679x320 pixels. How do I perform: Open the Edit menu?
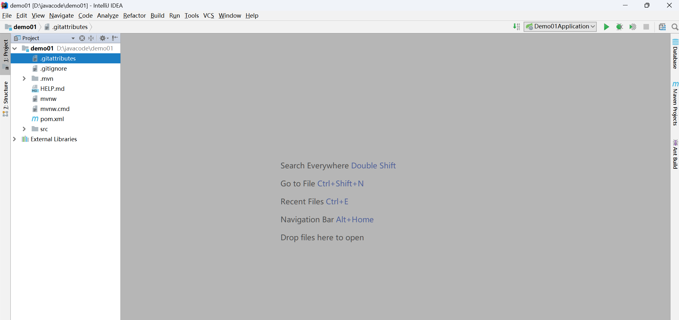pos(22,15)
